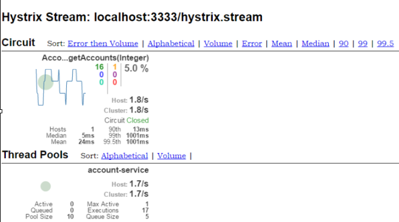399x222 pixels.
Task: Sort circuits by Error then Volume
Action: 103,43
